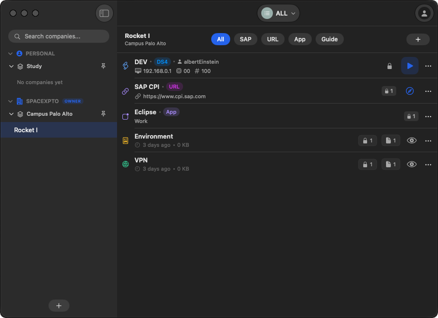Viewport: 438px width, 318px height.
Task: Click the lock icon on DEV row
Action: (x=389, y=66)
